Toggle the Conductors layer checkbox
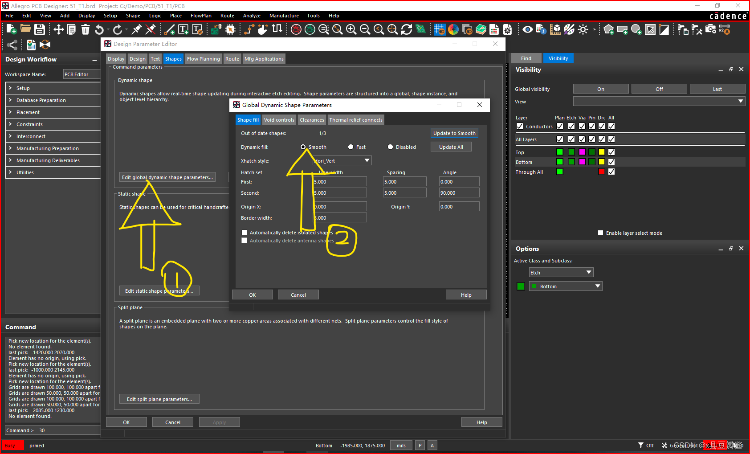The width and height of the screenshot is (750, 454). pos(520,127)
